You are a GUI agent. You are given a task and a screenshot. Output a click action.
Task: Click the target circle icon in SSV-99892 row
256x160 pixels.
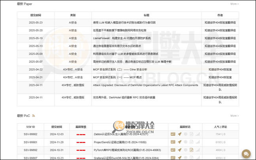coord(185,150)
